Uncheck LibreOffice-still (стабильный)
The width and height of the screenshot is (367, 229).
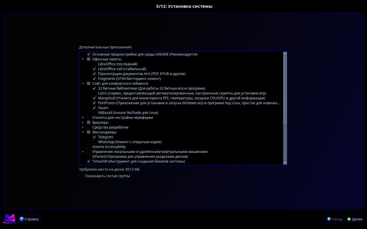pyautogui.click(x=94, y=69)
